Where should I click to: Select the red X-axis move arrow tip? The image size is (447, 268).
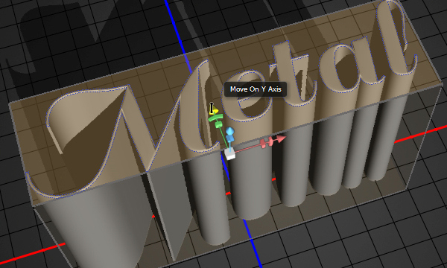(281, 138)
